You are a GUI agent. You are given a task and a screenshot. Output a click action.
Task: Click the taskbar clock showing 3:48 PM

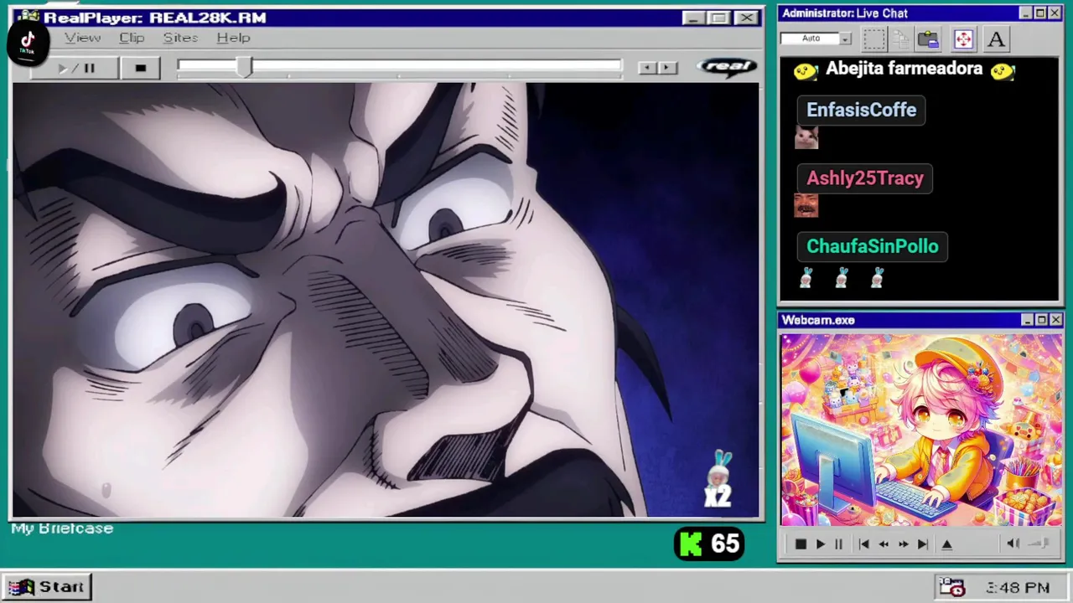[1018, 588]
